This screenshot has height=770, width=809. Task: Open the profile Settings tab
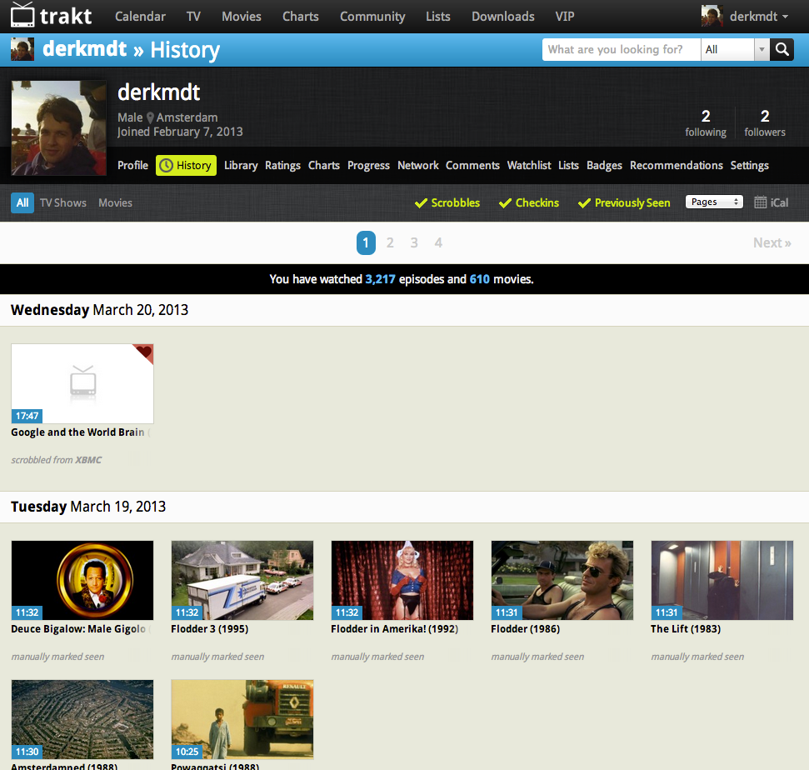tap(750, 165)
